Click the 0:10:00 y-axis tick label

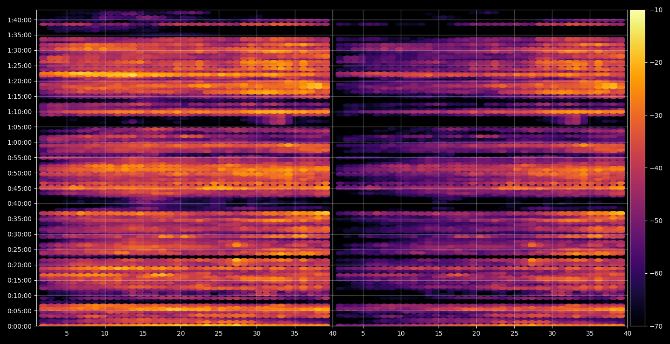pyautogui.click(x=20, y=296)
